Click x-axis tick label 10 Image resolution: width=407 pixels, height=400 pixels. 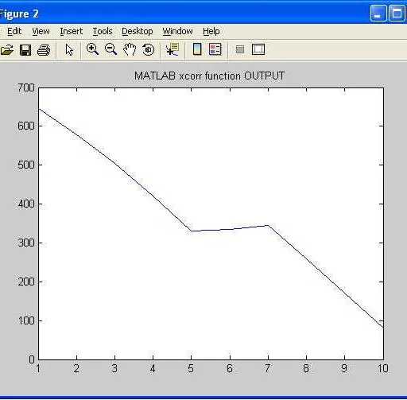pos(383,368)
